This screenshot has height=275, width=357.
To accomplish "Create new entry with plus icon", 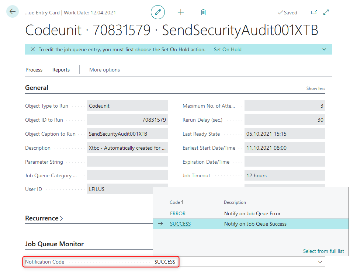I will coord(181,12).
